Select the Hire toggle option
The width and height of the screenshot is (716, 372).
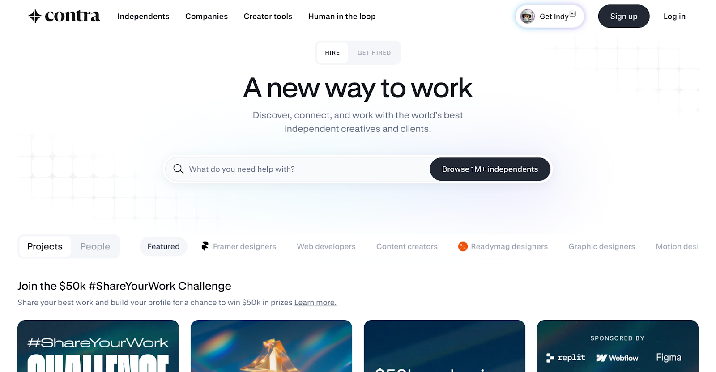tap(332, 53)
